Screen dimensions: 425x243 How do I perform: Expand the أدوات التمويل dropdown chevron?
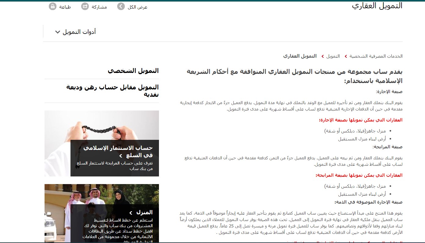coord(57,32)
